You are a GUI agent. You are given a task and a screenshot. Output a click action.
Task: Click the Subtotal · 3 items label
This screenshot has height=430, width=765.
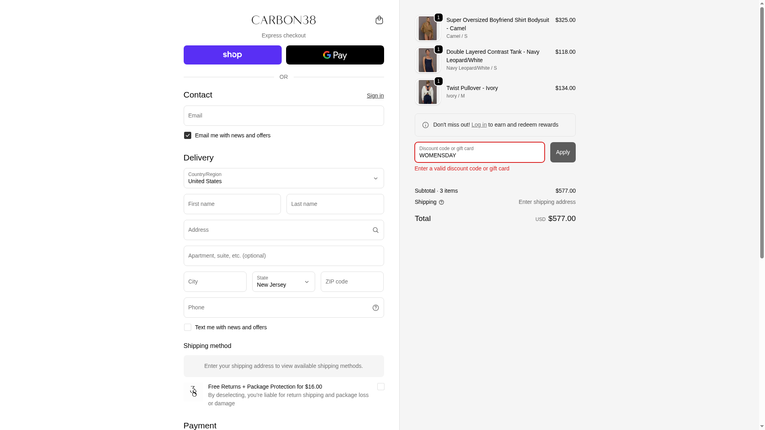(x=436, y=191)
